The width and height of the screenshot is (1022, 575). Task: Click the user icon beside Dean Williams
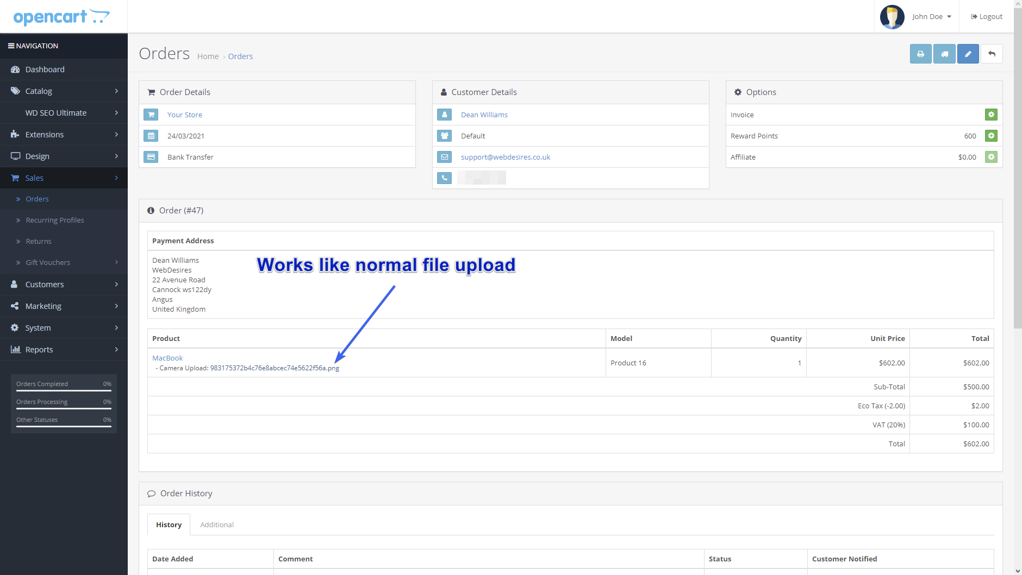[445, 115]
